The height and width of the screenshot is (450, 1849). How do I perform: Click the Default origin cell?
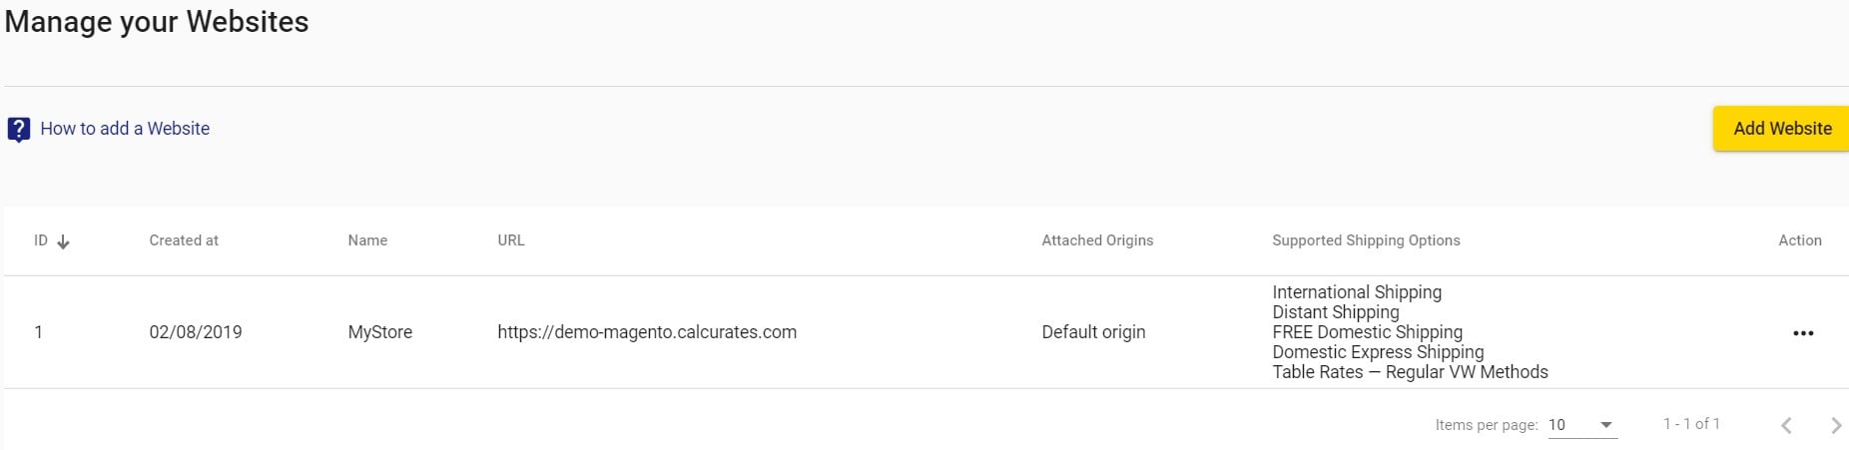[x=1093, y=332]
